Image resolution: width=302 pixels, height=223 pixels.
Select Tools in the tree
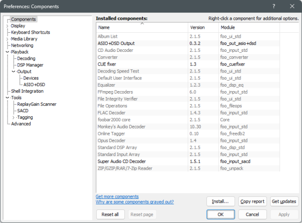pyautogui.click(x=16, y=98)
